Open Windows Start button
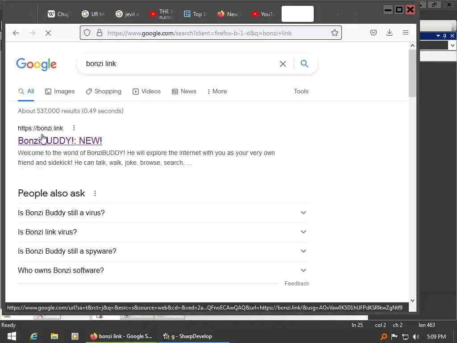The height and width of the screenshot is (343, 457). 12,336
